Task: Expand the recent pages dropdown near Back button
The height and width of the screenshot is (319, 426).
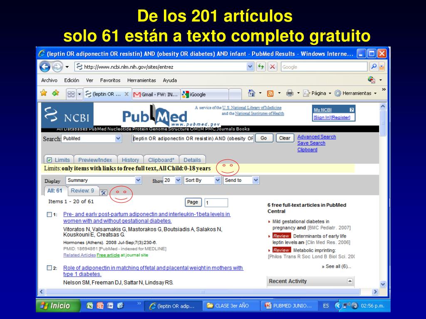Action: 67,67
